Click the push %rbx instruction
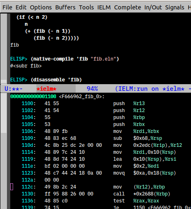Image resolution: width=191 pixels, height=209 pixels. click(x=129, y=124)
